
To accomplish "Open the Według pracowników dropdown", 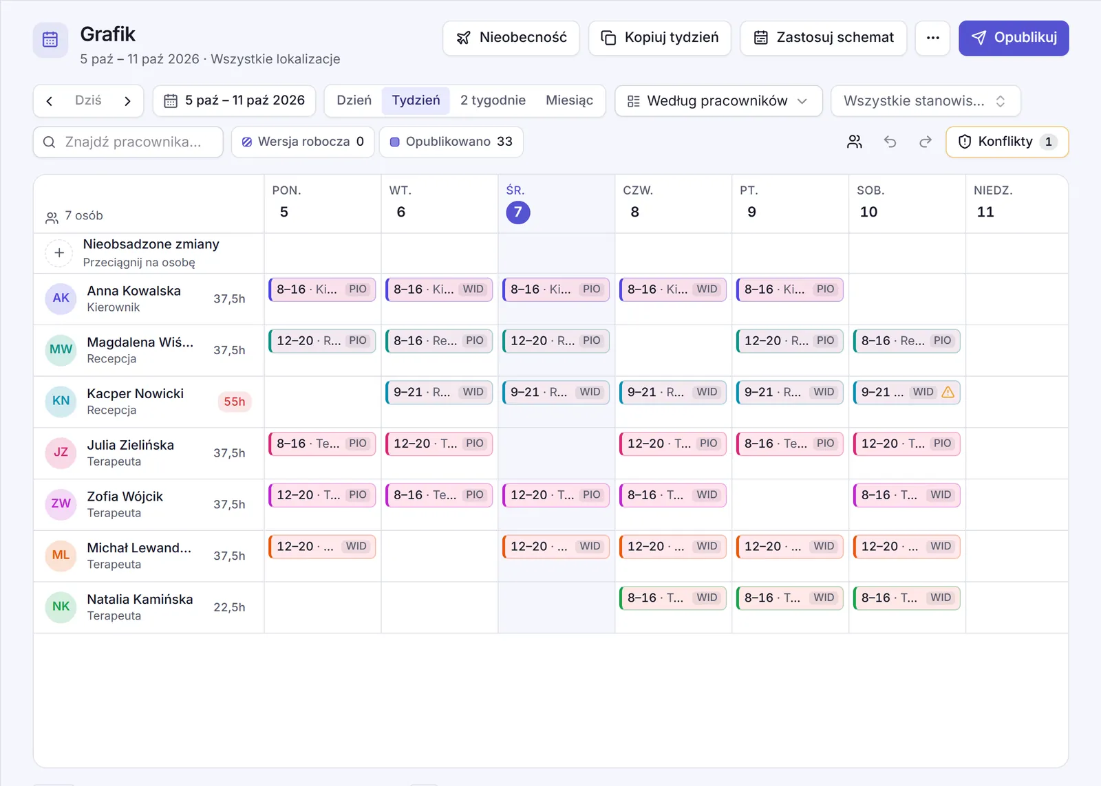I will 718,101.
